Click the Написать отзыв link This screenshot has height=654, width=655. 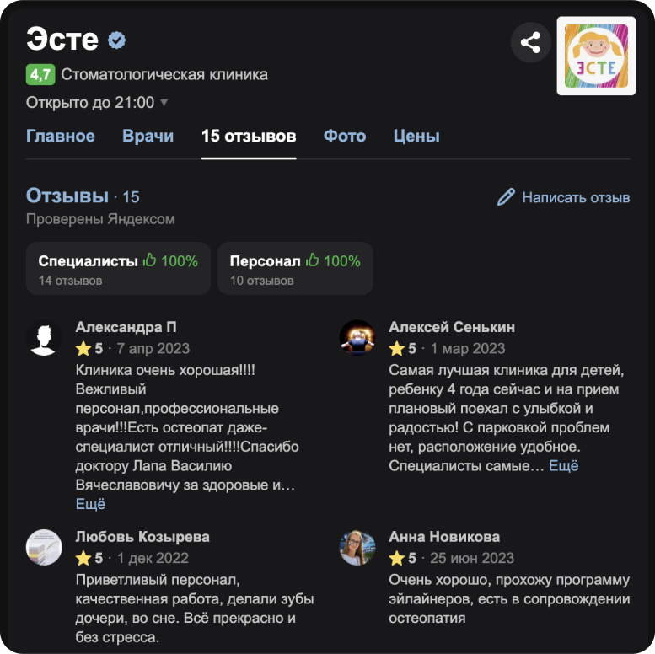click(576, 197)
